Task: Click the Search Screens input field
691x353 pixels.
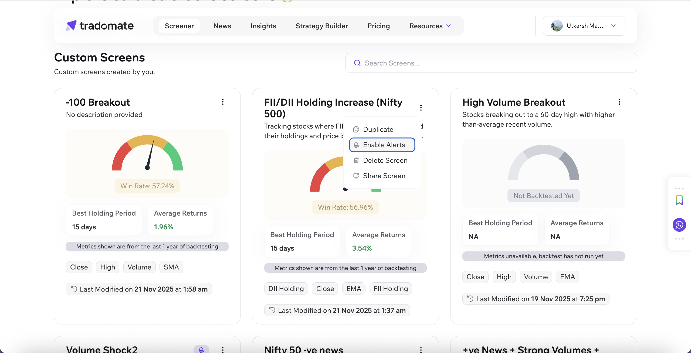Action: [x=491, y=63]
